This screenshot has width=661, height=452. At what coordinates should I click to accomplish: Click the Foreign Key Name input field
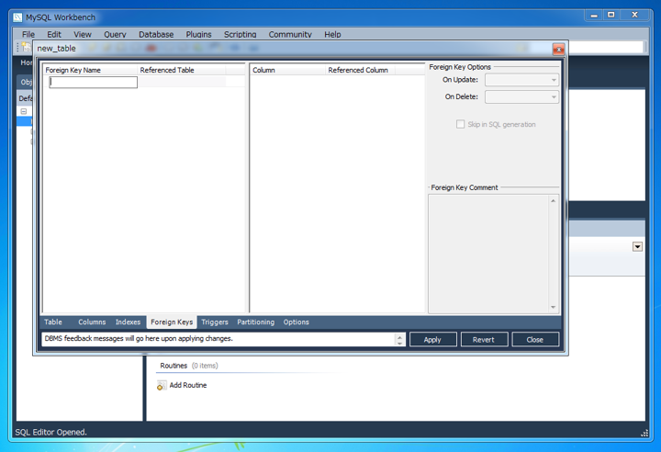point(93,83)
